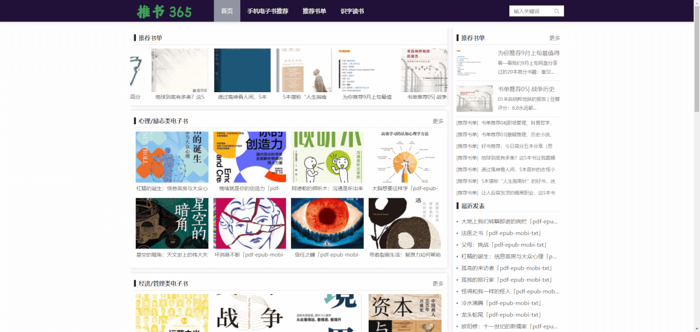The height and width of the screenshot is (332, 700).
Task: Open 更多 link for 心理/励志类电子书
Action: click(x=438, y=121)
